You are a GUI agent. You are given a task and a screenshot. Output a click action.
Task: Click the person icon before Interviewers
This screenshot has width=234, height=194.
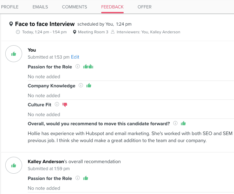[113, 32]
